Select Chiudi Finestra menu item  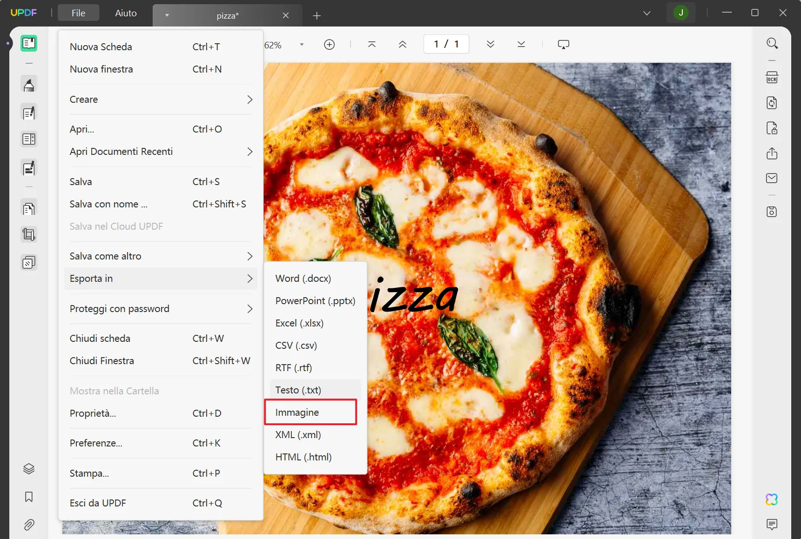161,361
